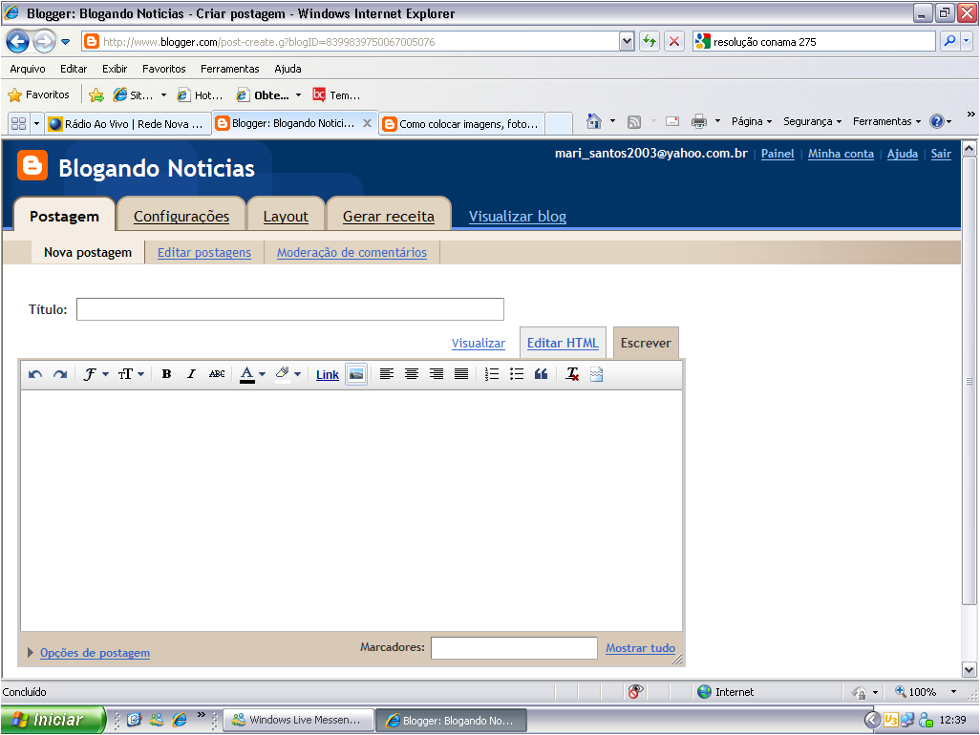Remove formatting with the eraser T icon
980x735 pixels.
click(x=570, y=373)
